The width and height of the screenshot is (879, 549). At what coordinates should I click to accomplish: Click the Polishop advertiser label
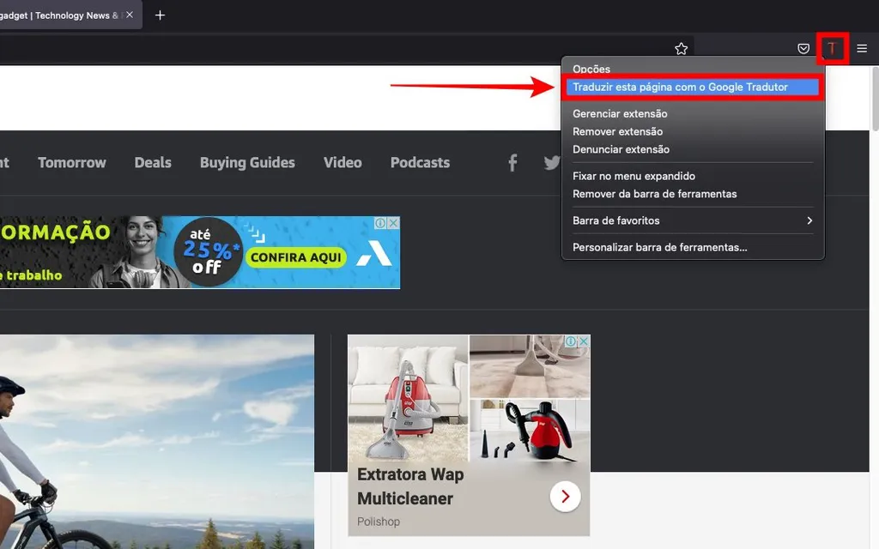tap(379, 522)
